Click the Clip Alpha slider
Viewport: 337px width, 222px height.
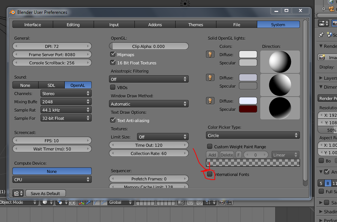tap(149, 46)
